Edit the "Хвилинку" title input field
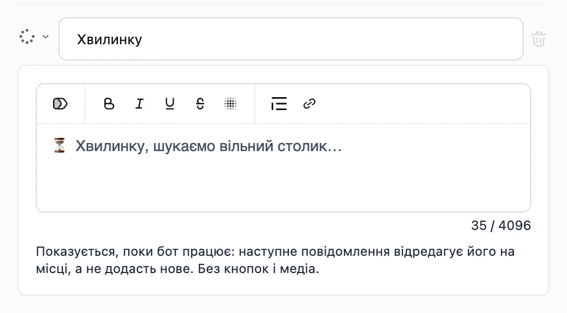Viewport: 567px width, 313px height. [x=291, y=39]
